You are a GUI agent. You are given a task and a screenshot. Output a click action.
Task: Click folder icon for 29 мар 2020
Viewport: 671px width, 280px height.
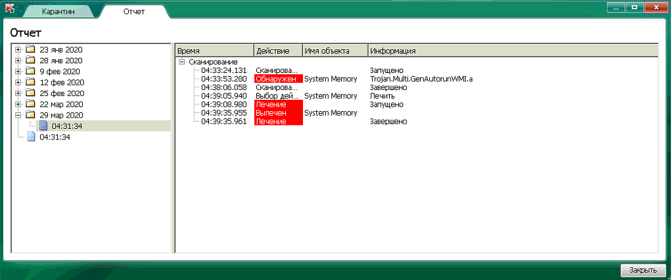(30, 115)
